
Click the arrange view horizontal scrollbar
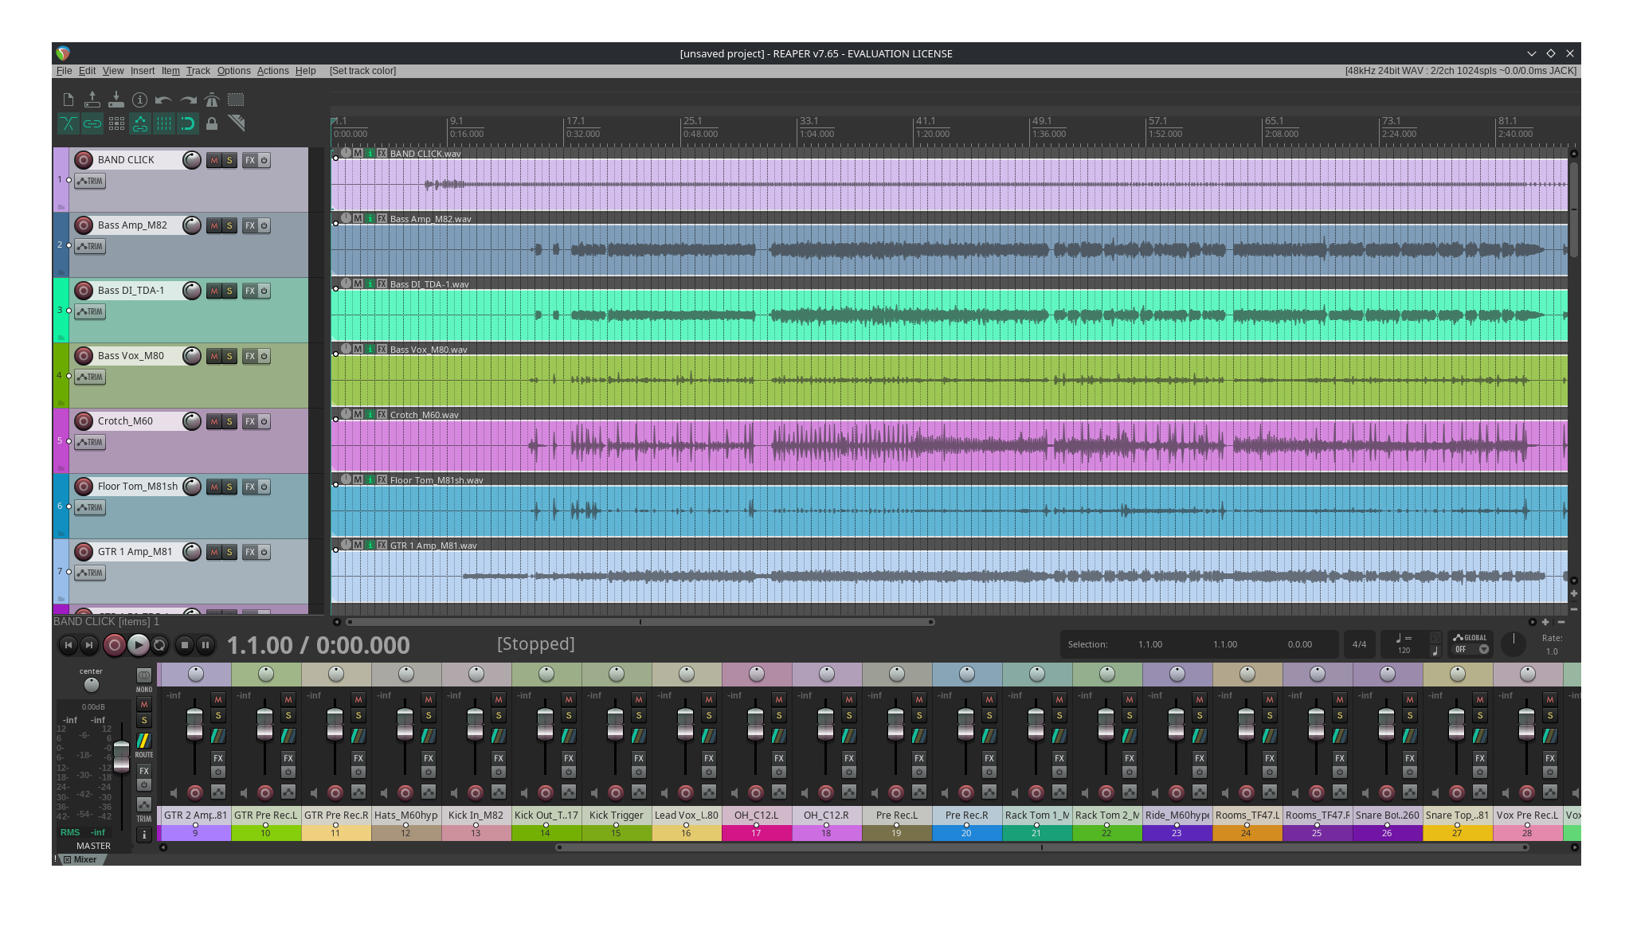(639, 622)
